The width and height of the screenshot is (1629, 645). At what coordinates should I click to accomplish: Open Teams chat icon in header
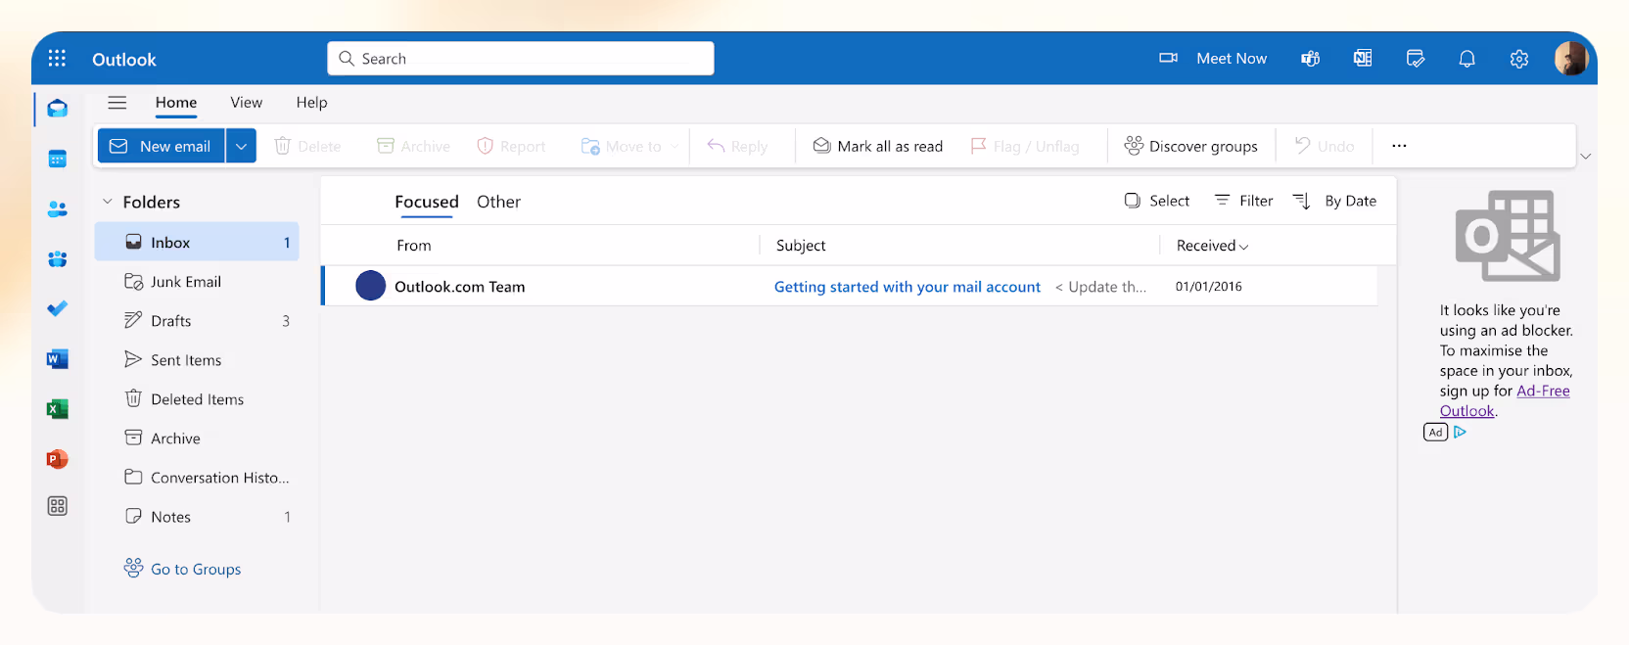coord(1310,59)
